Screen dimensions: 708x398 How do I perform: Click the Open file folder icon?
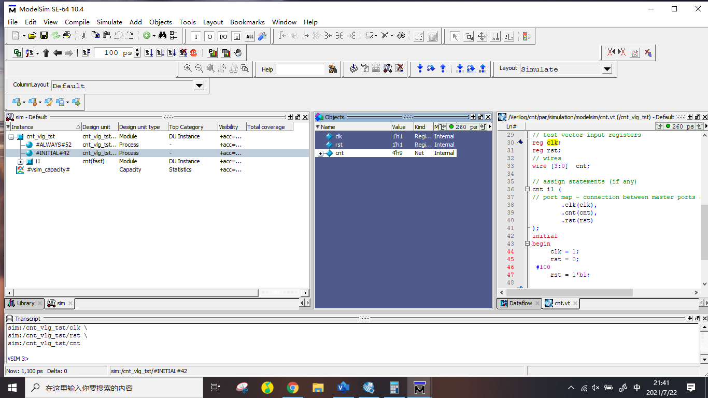click(32, 36)
